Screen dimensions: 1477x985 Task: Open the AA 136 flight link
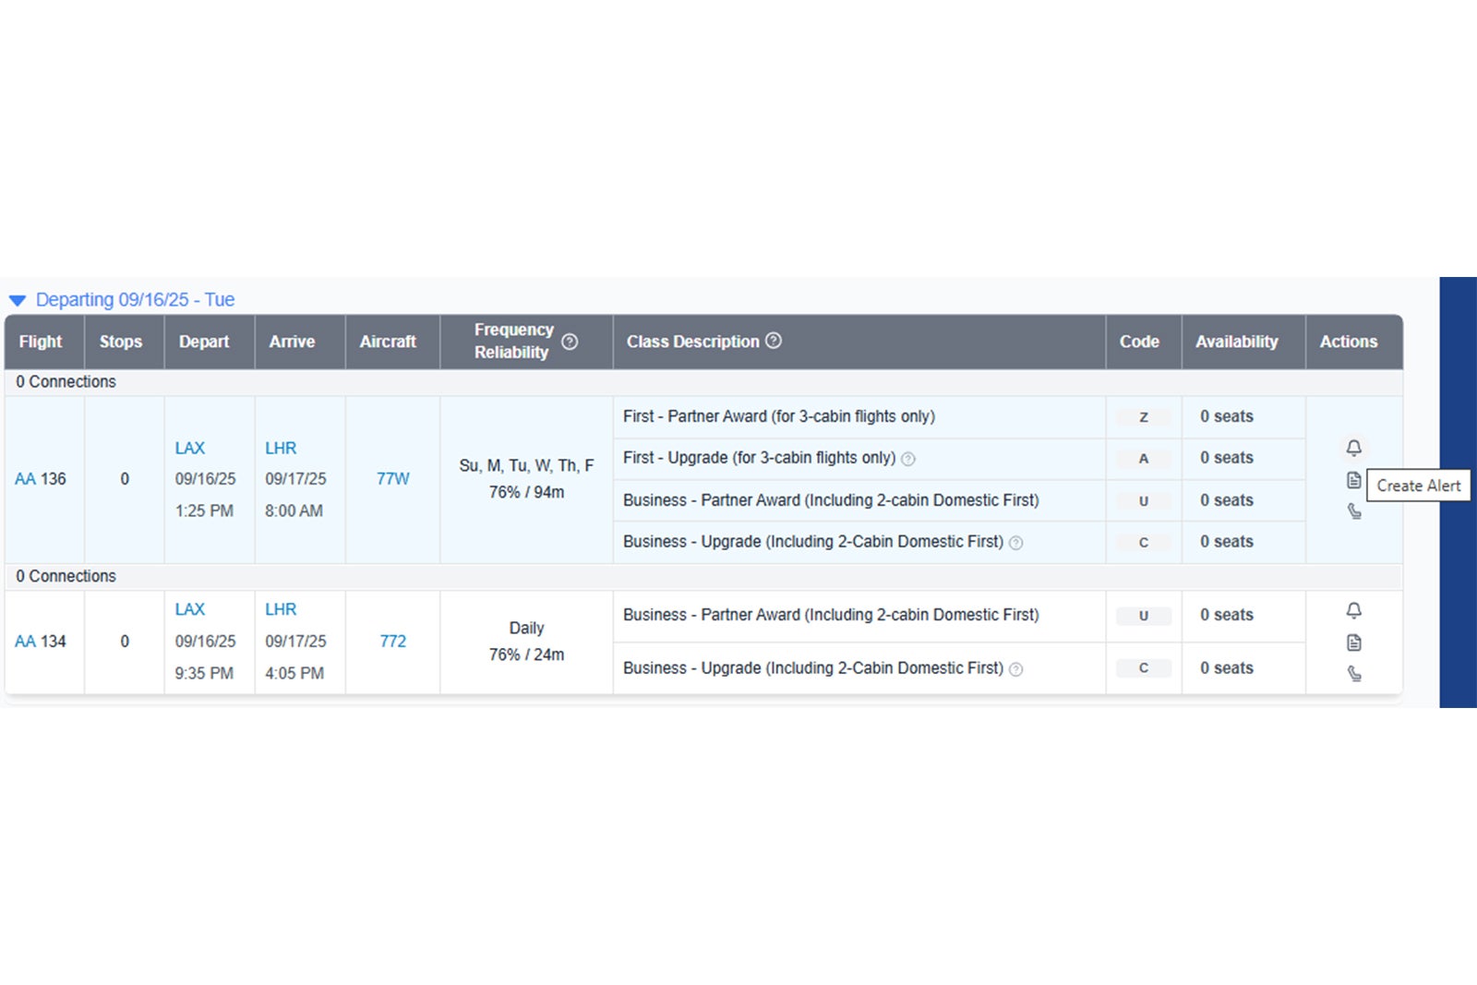point(25,479)
